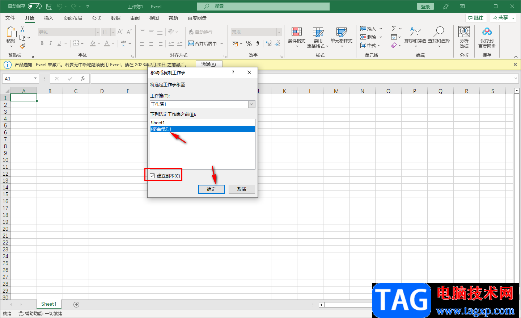The height and width of the screenshot is (318, 521).
Task: Click Analyze Data (分析数据) icon
Action: click(464, 37)
